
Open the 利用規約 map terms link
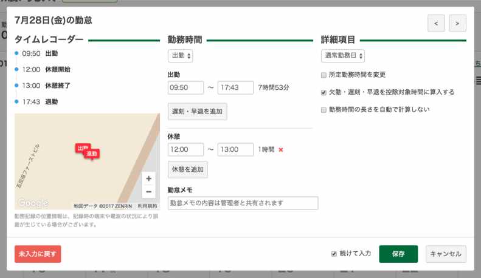(147, 206)
